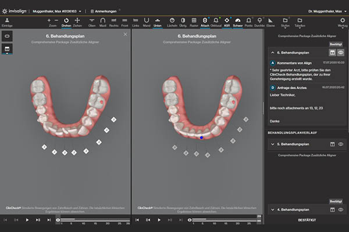Toggle the Raster grid overlay
Image resolution: width=349 pixels, height=232 pixels.
[194, 23]
